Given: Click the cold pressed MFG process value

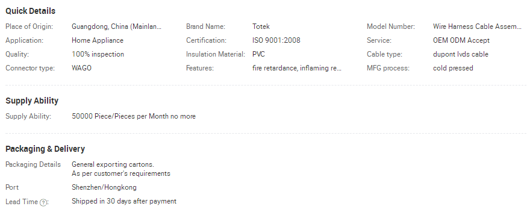Looking at the screenshot, I should 453,68.
